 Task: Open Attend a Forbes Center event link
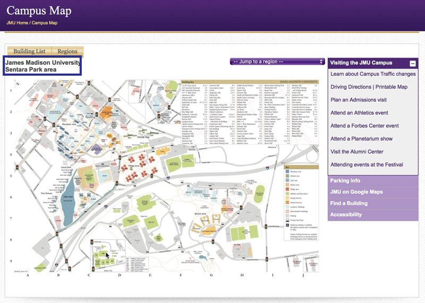(364, 126)
